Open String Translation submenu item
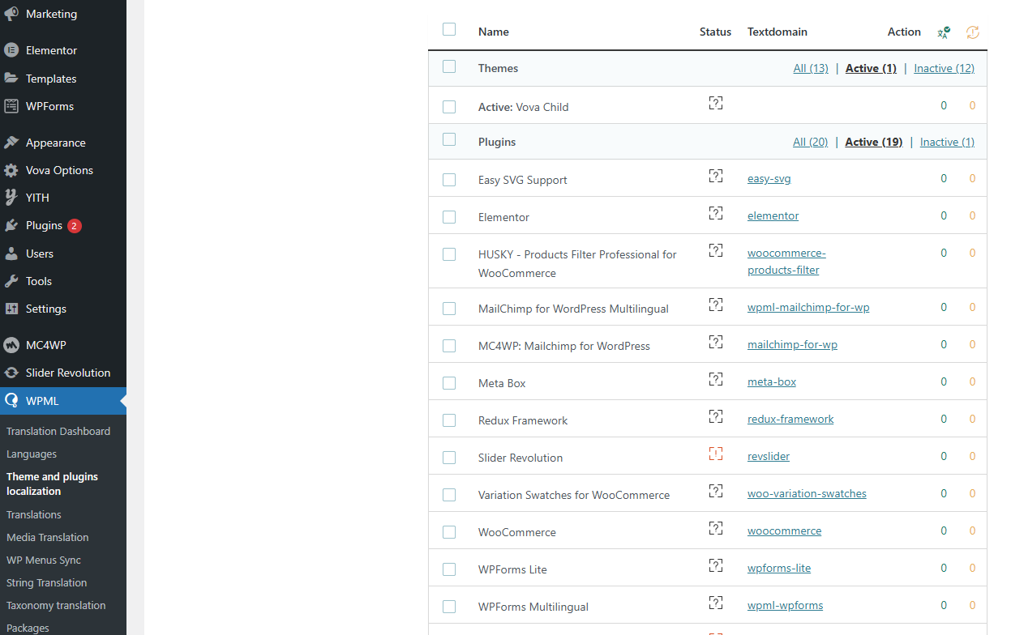The width and height of the screenshot is (1011, 635). [x=46, y=582]
